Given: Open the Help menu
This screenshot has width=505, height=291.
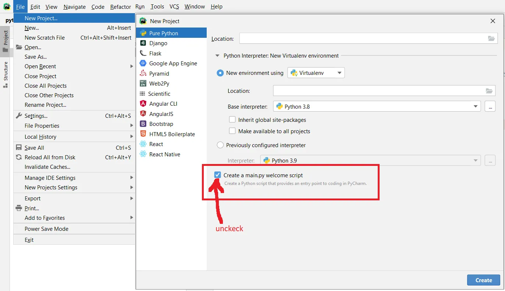Looking at the screenshot, I should (216, 7).
